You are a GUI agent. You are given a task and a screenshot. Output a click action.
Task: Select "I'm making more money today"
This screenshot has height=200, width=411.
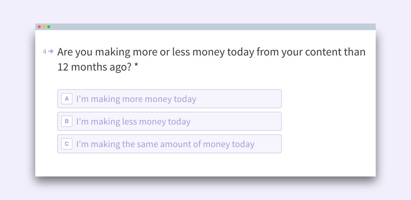[x=169, y=99]
